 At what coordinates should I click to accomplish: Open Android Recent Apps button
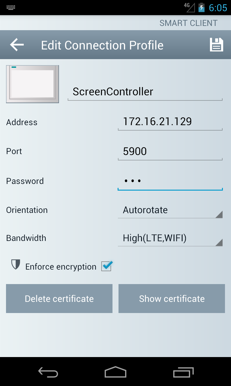point(183,372)
